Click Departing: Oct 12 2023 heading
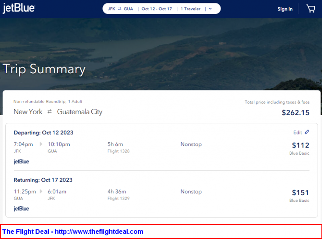The width and height of the screenshot is (322, 239). click(44, 133)
